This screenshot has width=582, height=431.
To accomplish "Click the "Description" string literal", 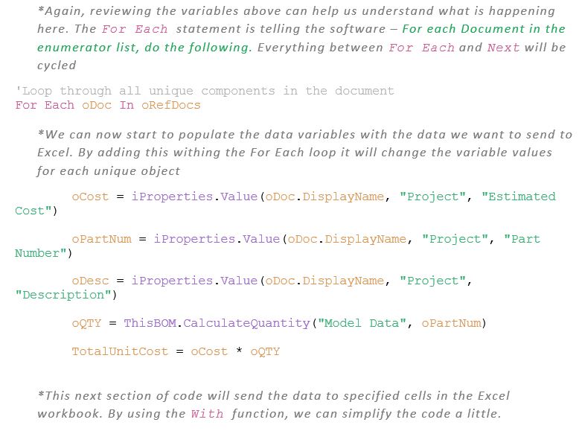I will [66, 295].
